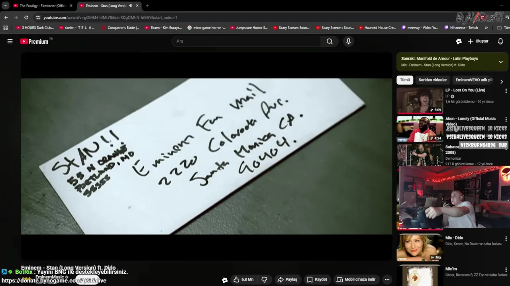The height and width of the screenshot is (286, 510).
Task: Open the notifications bell
Action: pos(500,41)
